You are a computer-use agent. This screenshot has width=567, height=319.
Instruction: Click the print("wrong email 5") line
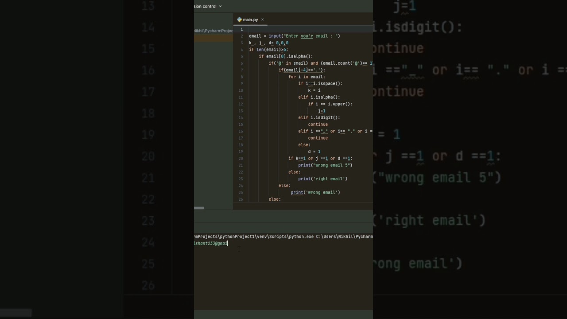[x=325, y=165]
